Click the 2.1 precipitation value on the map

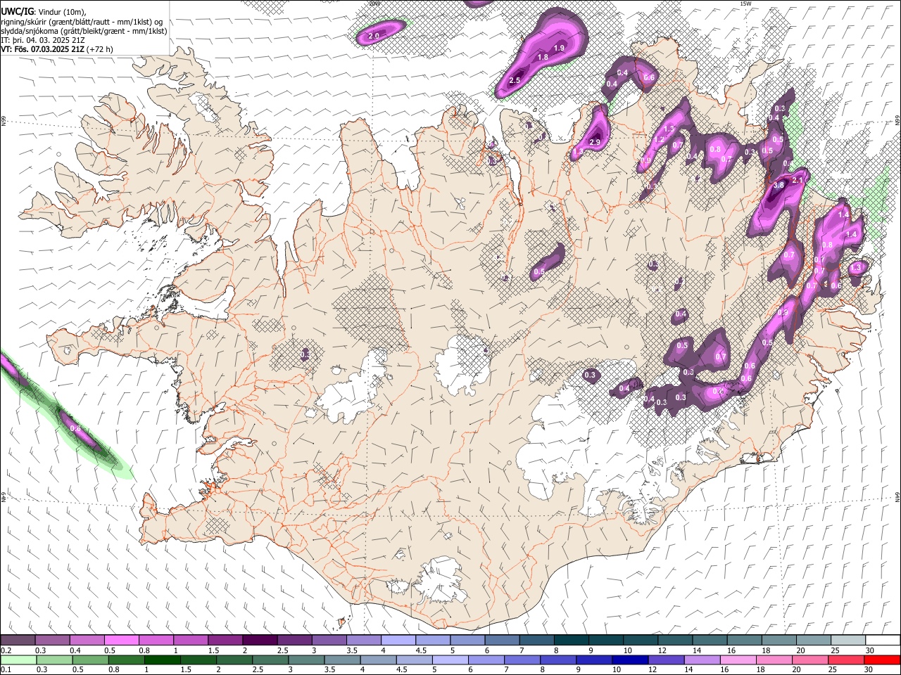coord(798,180)
